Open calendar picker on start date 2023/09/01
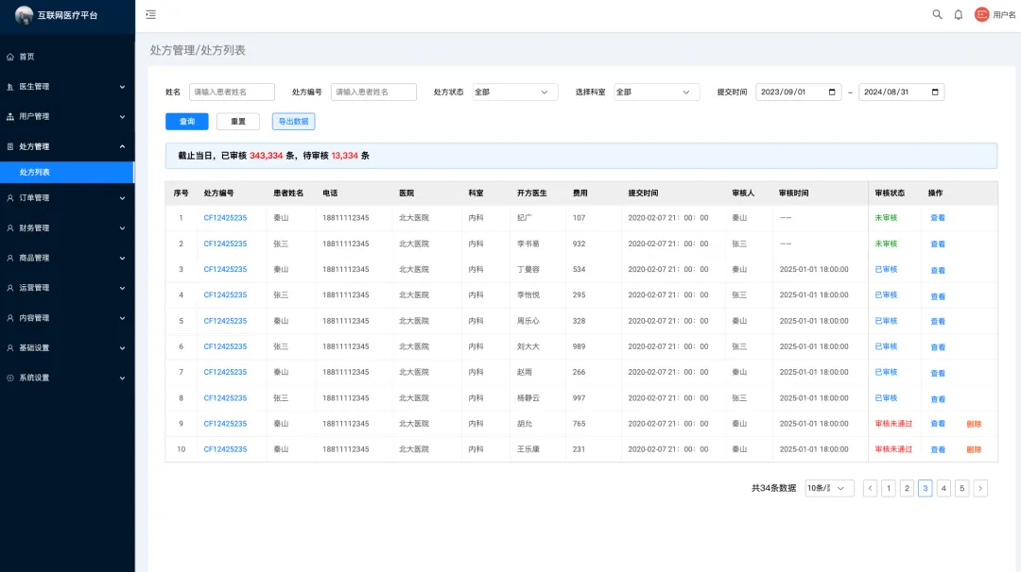This screenshot has height=572, width=1021. click(832, 93)
